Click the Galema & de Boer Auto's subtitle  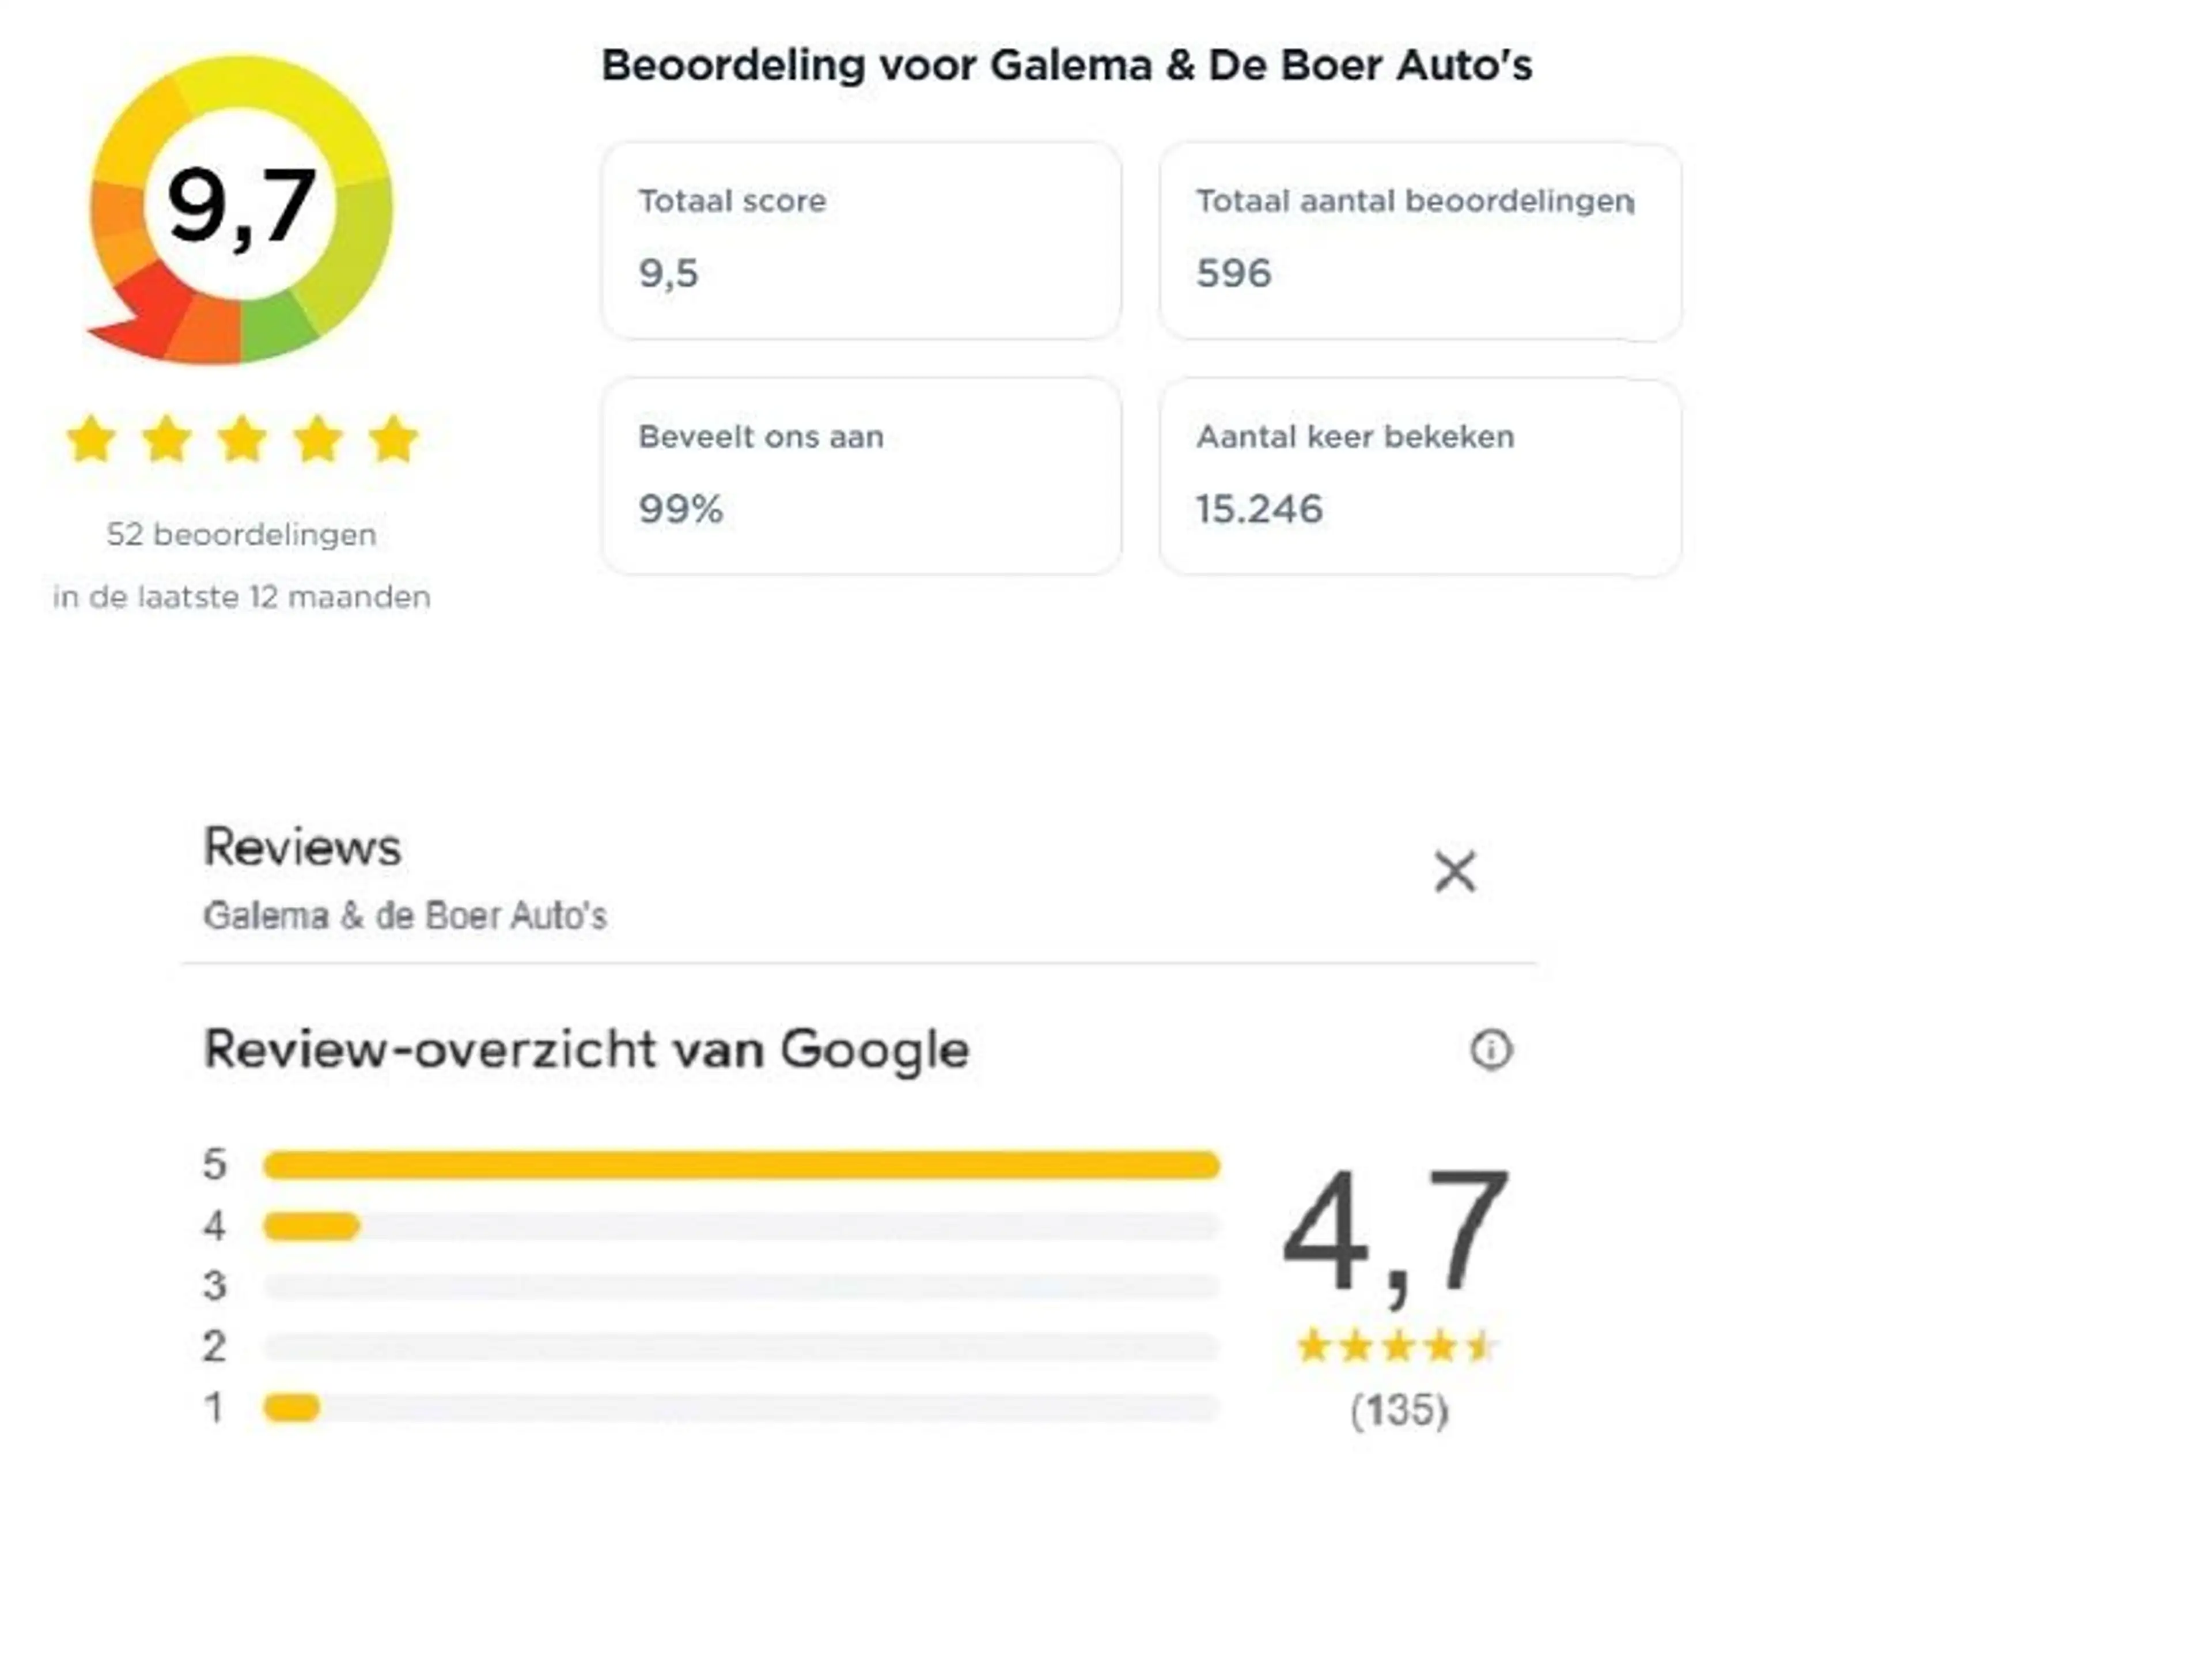click(405, 916)
